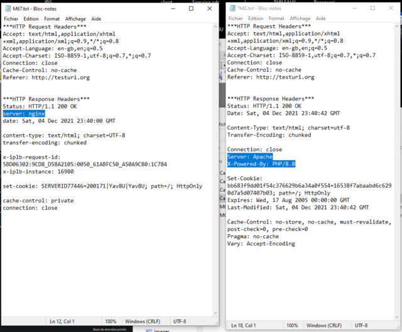Click scroll-up arrow in M67.txt window

coord(215,26)
